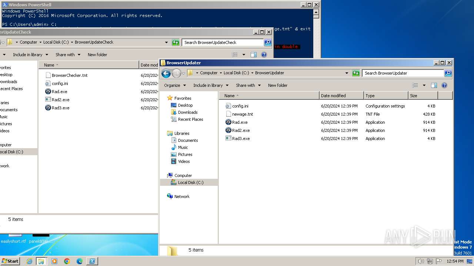Open view options dropdown in BrowserUpdateCheck window
474x266 pixels.
coord(244,55)
